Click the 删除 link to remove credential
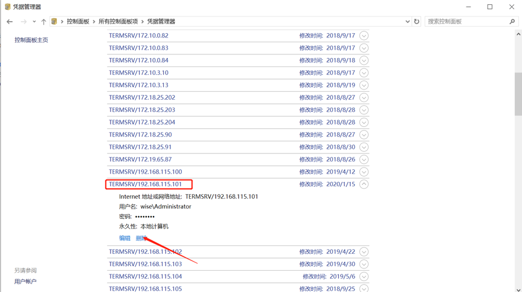This screenshot has width=522, height=292. coord(141,238)
